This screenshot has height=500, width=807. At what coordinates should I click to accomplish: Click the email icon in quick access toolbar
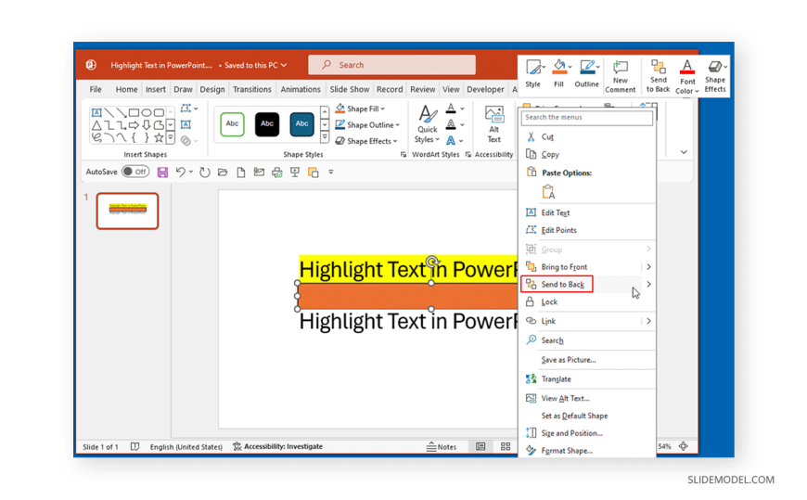(259, 172)
